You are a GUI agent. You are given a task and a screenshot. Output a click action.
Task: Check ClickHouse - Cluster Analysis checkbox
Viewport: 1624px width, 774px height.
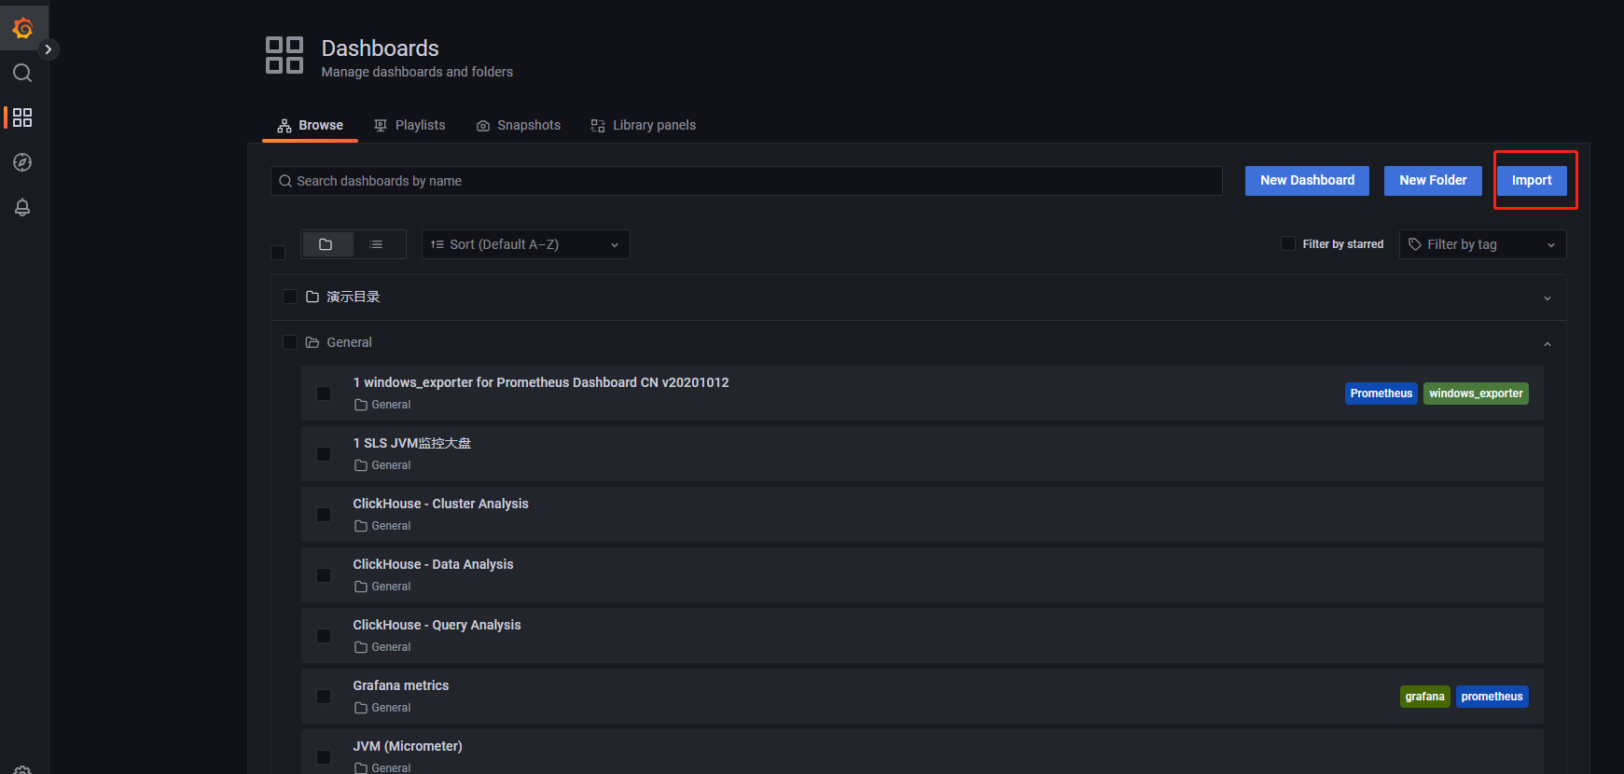pos(324,515)
